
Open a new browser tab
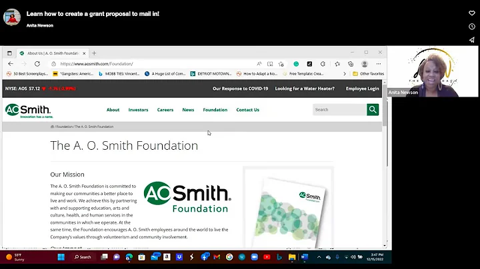click(94, 53)
